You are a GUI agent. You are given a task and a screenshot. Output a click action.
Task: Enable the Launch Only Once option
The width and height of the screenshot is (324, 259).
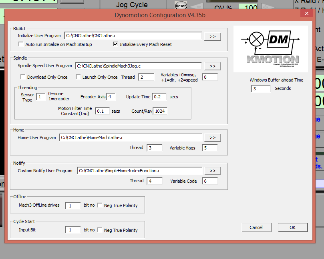pyautogui.click(x=78, y=77)
